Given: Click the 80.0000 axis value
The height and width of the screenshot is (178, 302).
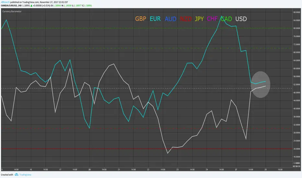Looking at the screenshot, I should [296, 28].
